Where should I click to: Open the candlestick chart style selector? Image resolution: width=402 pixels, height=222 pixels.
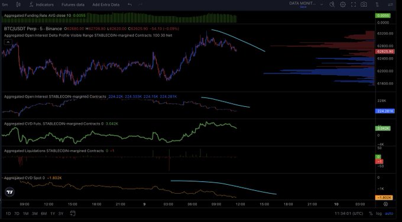(x=18, y=5)
